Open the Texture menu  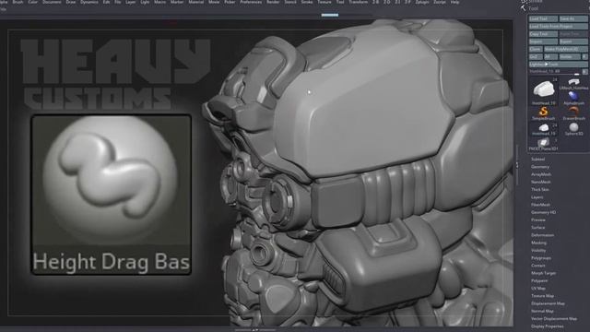pos(324,2)
